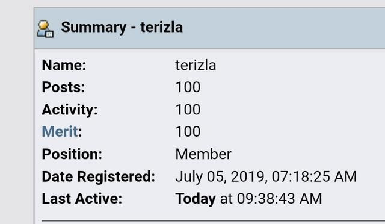Click the Activity label
The image size is (385, 224).
pyautogui.click(x=70, y=110)
